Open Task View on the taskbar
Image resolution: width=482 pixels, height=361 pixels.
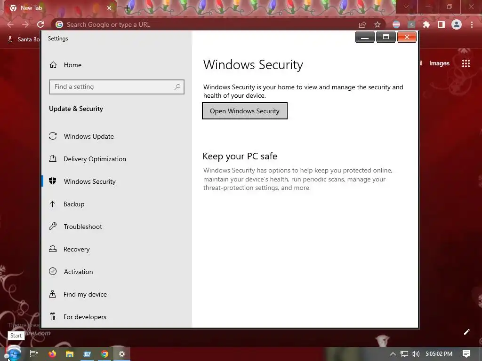[x=34, y=354]
